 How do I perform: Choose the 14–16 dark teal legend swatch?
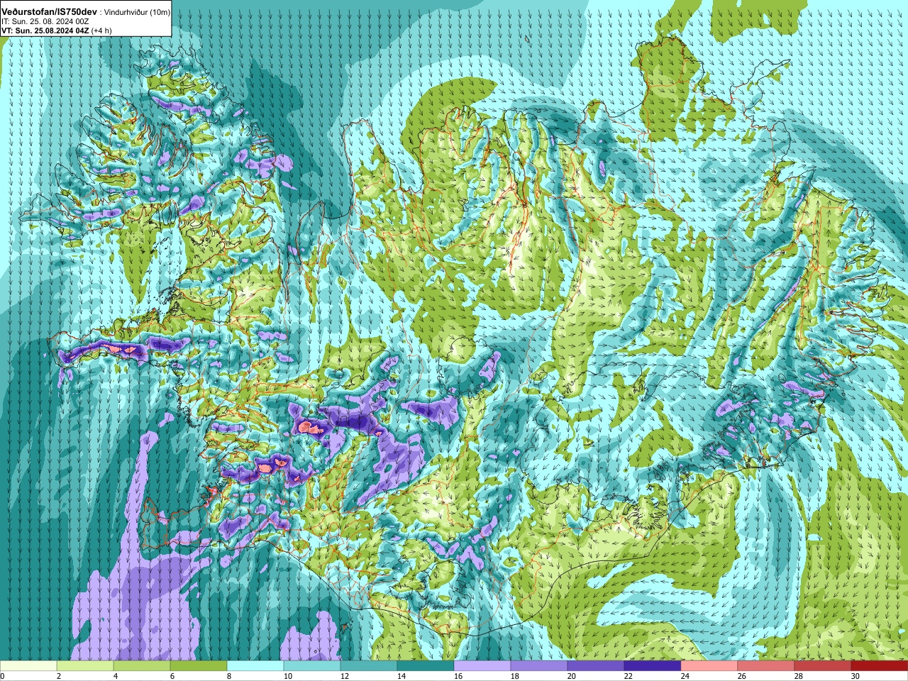click(426, 666)
